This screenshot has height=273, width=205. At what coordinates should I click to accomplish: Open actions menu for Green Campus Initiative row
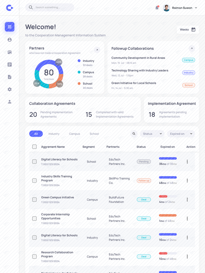click(x=187, y=200)
